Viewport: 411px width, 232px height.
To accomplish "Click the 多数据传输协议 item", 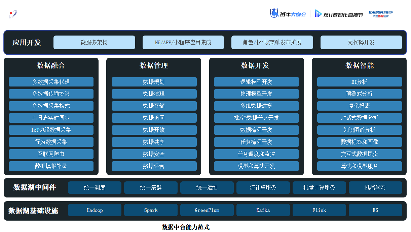I will point(51,94).
